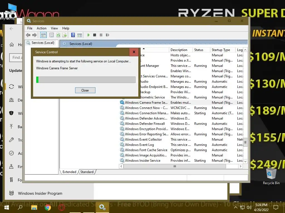The image size is (285, 213).
Task: Click the Stop Service square icon
Action: click(x=95, y=35)
